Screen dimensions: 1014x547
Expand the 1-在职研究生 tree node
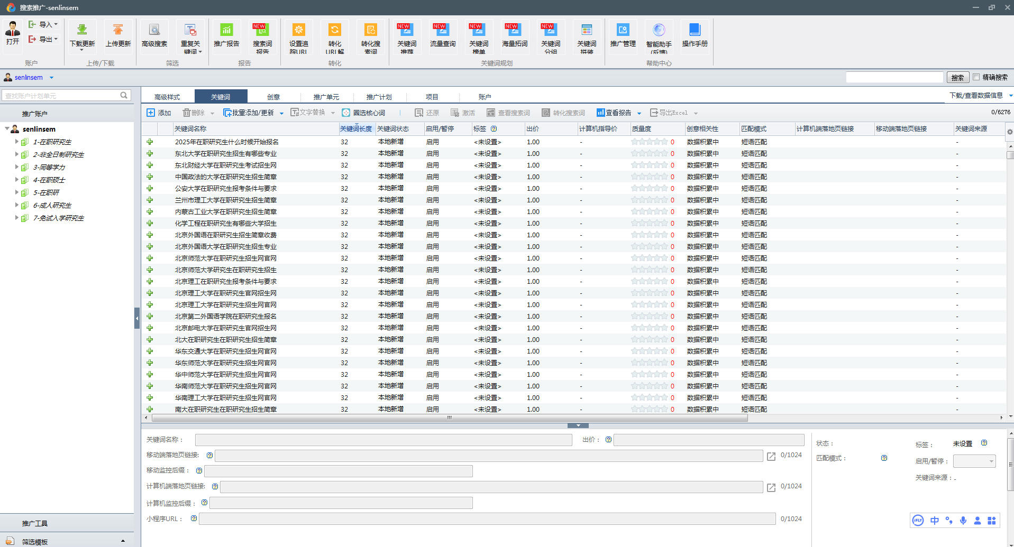(x=16, y=142)
